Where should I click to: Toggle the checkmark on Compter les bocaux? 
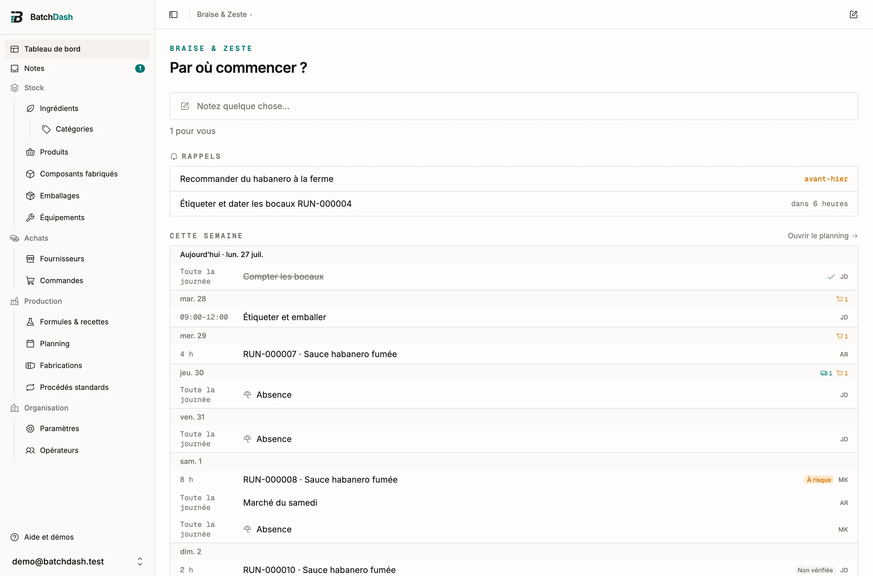tap(831, 277)
